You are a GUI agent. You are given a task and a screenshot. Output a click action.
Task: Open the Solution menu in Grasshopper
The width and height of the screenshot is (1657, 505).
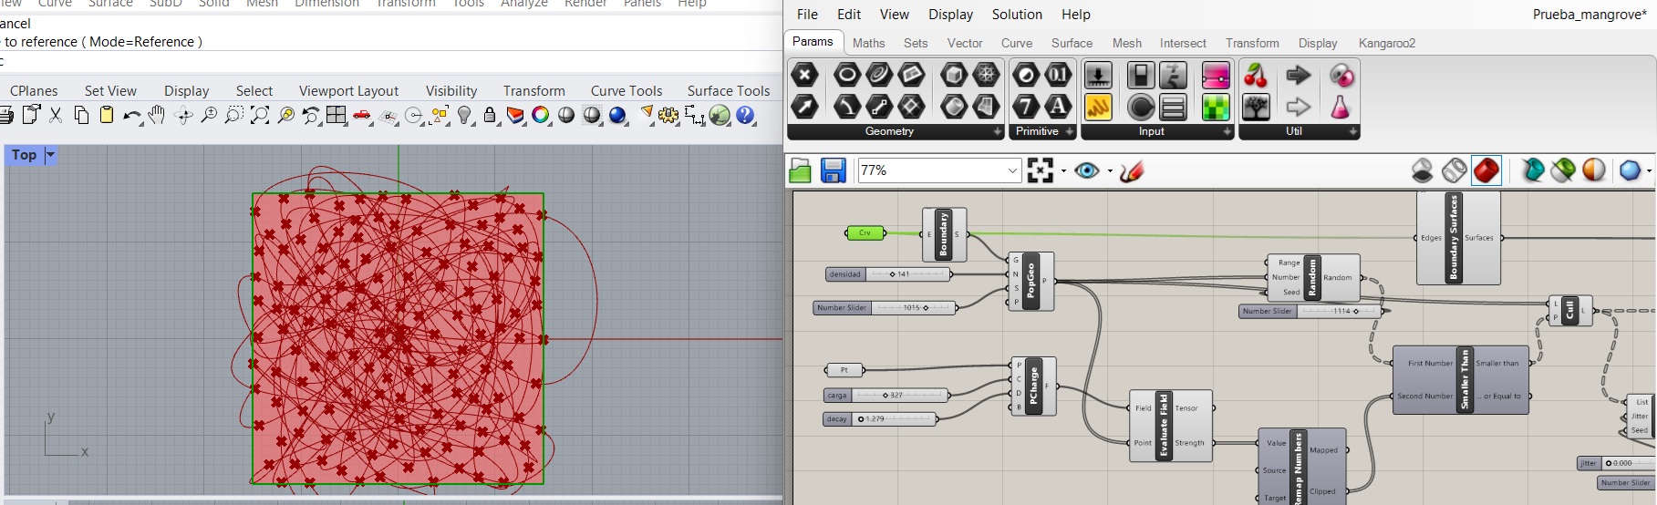coord(1017,15)
